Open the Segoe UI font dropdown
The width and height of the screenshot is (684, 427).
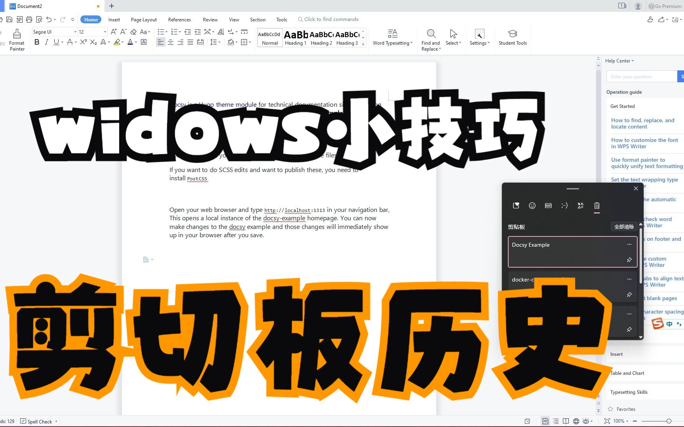(75, 32)
